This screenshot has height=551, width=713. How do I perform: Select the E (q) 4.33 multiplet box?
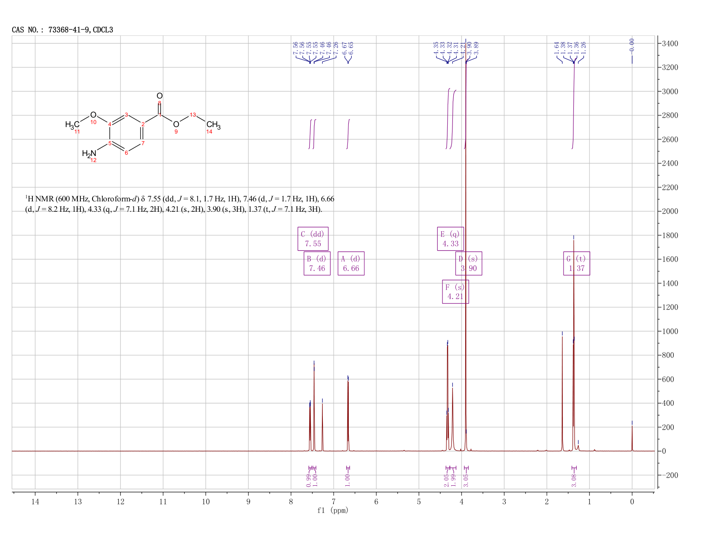(450, 239)
